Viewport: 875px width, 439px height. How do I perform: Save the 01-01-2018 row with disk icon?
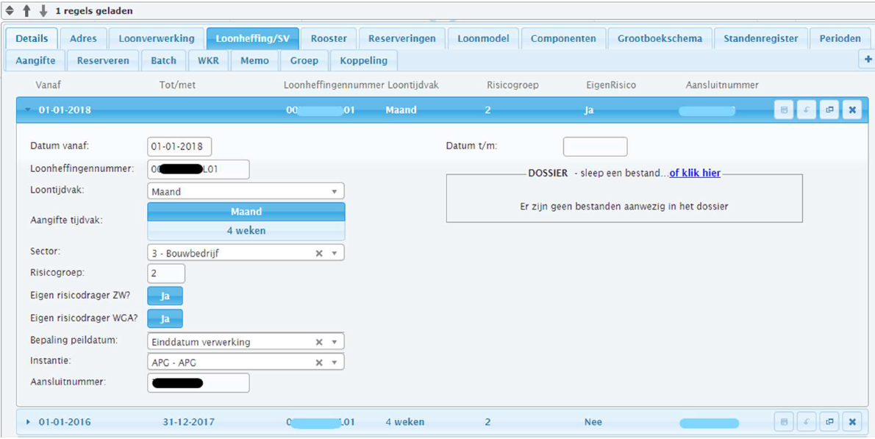(784, 110)
